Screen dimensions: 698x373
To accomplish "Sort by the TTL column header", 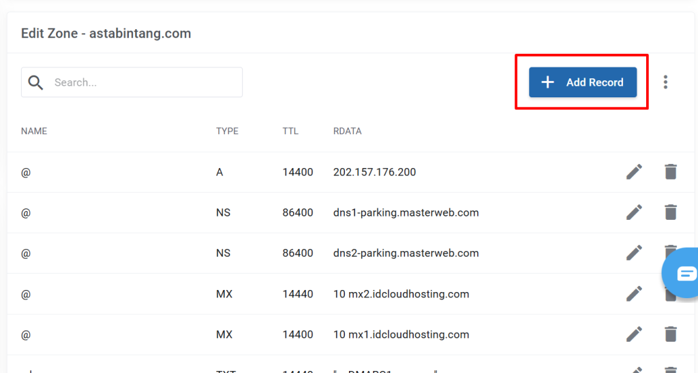I will (290, 131).
